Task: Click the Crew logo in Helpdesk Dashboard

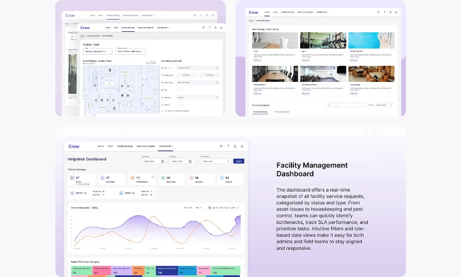Action: [74, 147]
